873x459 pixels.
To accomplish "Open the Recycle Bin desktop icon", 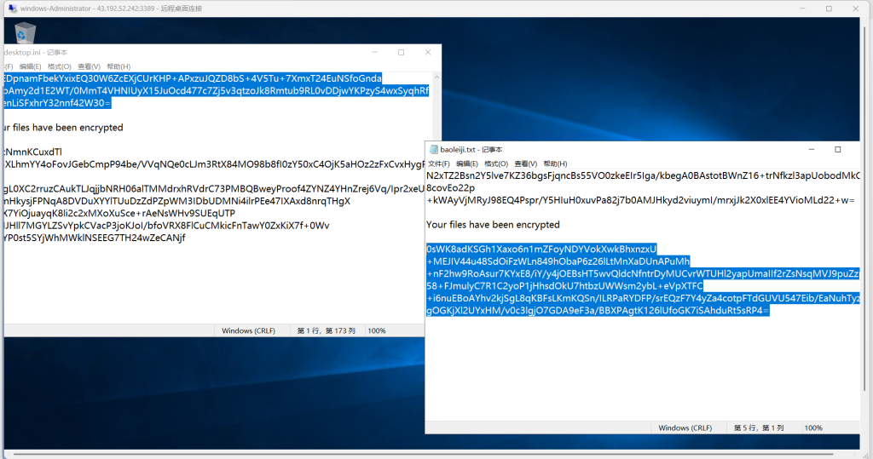I will point(26,32).
